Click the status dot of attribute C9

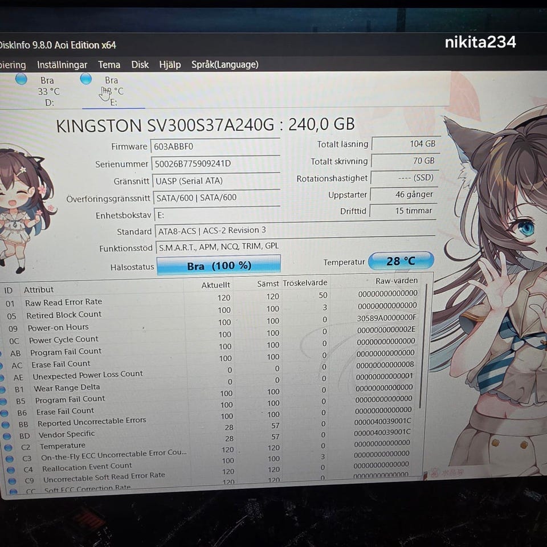tap(12, 481)
